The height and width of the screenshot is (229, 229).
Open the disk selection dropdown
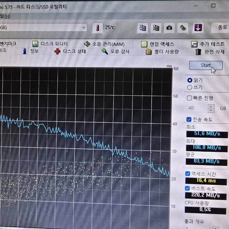click(x=84, y=27)
